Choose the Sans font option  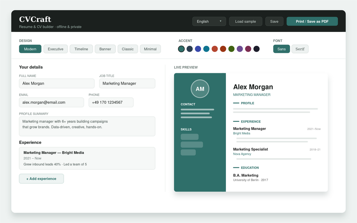coord(281,49)
